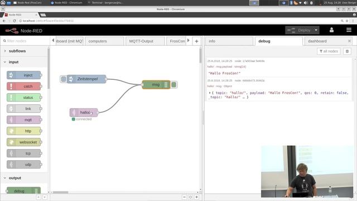Open the debug sidebar tab
This screenshot has width=357, height=201.
[278, 41]
